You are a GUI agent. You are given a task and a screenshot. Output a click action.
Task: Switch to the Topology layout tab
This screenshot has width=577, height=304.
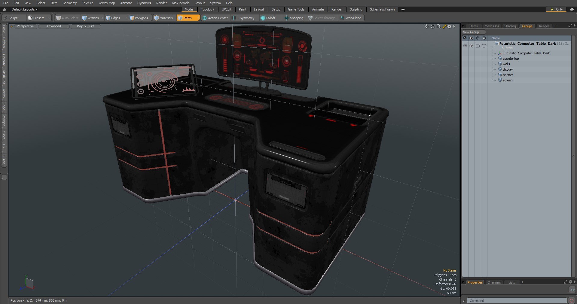coord(207,9)
